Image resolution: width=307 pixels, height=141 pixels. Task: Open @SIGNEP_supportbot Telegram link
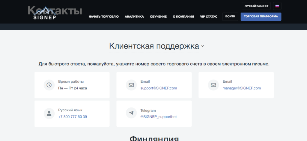[158, 117]
